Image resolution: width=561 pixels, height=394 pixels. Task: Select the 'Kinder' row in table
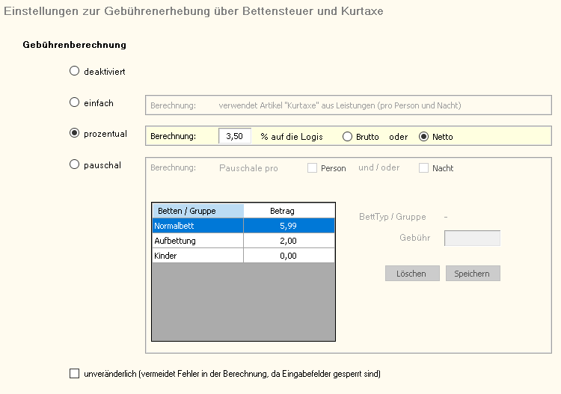197,256
